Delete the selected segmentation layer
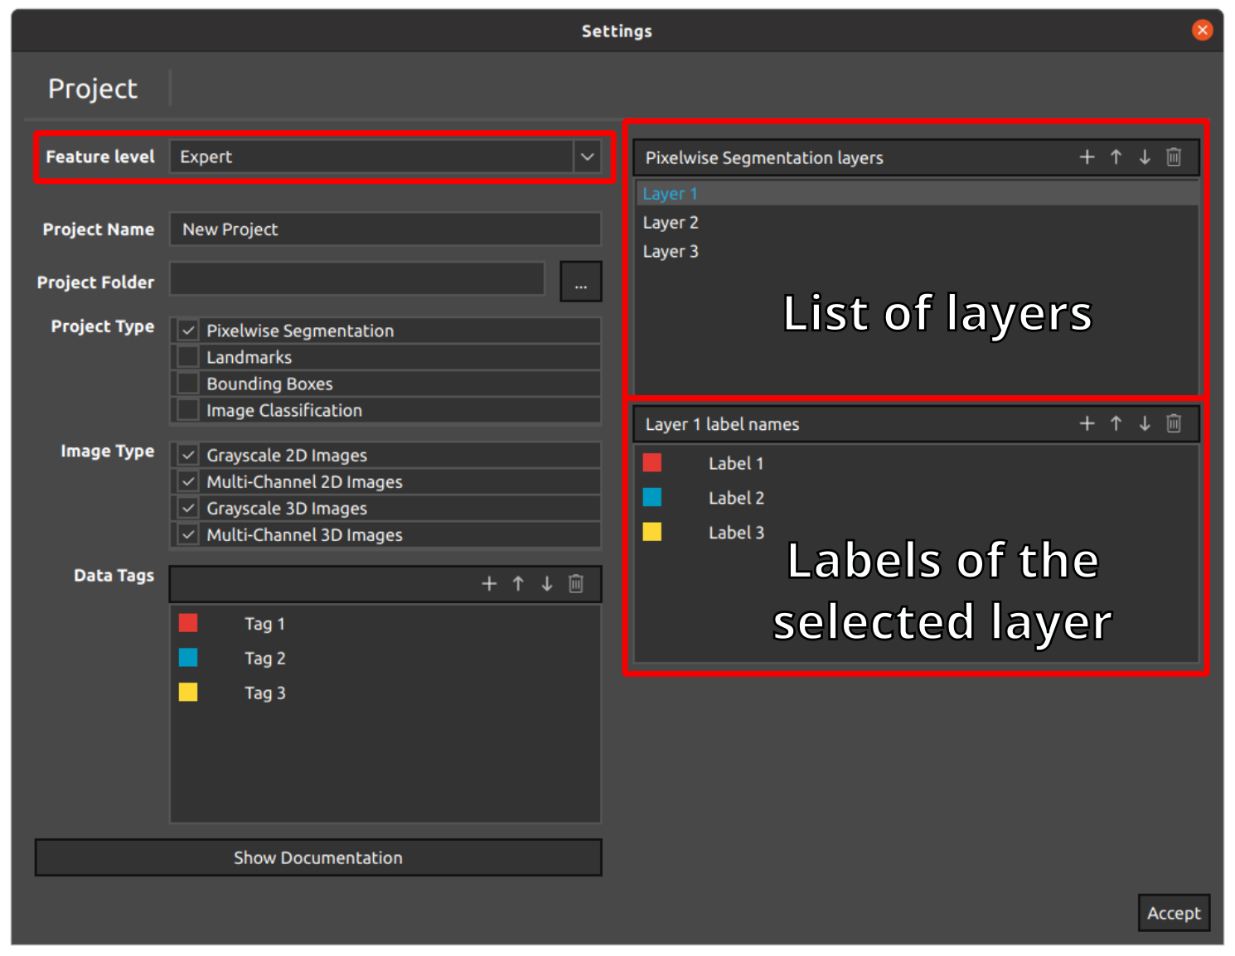Image resolution: width=1235 pixels, height=956 pixels. (1174, 157)
